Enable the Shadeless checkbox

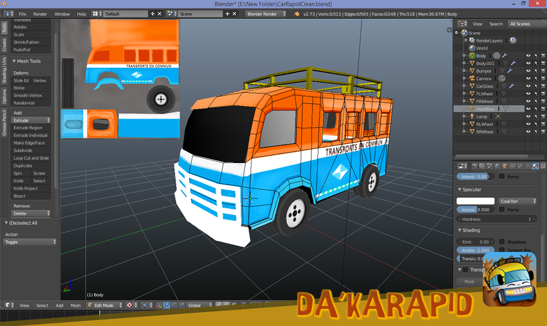501,242
